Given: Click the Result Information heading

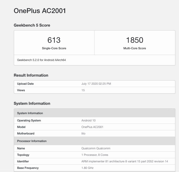Looking at the screenshot, I should (x=31, y=75).
